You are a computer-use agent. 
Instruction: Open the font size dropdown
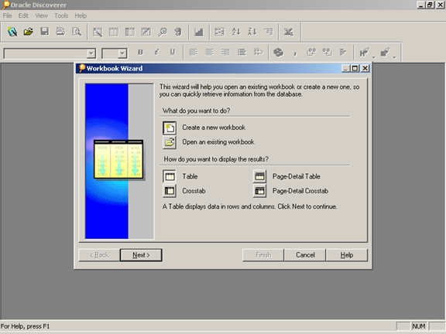point(122,53)
